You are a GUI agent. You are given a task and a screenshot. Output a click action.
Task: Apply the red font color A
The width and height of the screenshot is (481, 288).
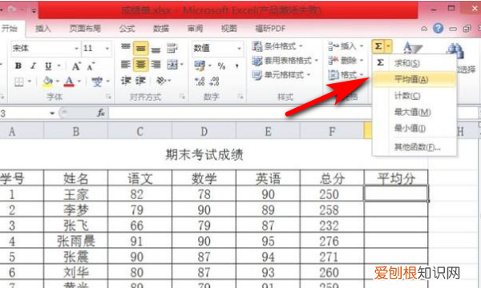[69, 82]
